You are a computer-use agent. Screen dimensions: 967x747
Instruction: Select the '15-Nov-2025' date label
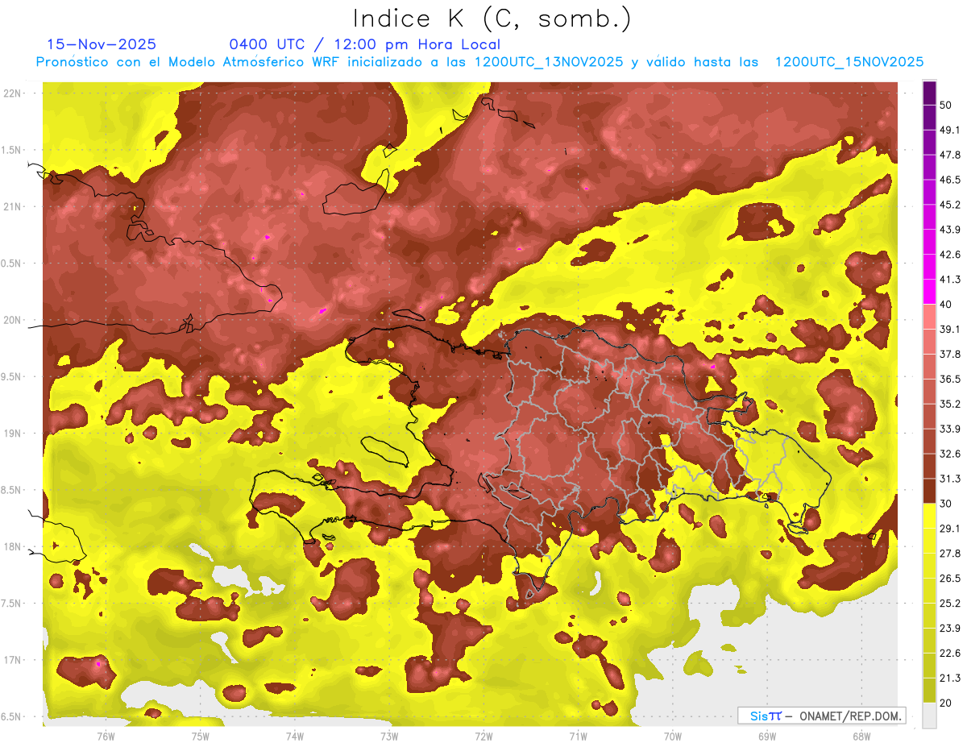pyautogui.click(x=102, y=44)
